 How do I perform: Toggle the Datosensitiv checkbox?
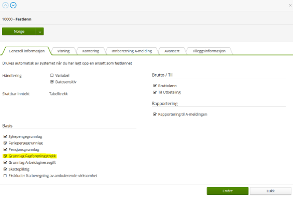coord(52,82)
